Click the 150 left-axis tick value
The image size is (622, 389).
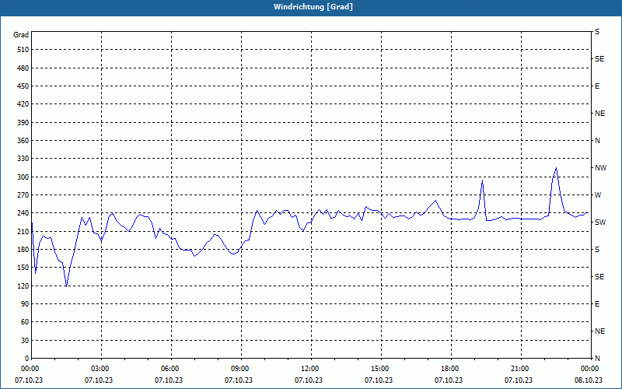(x=23, y=268)
